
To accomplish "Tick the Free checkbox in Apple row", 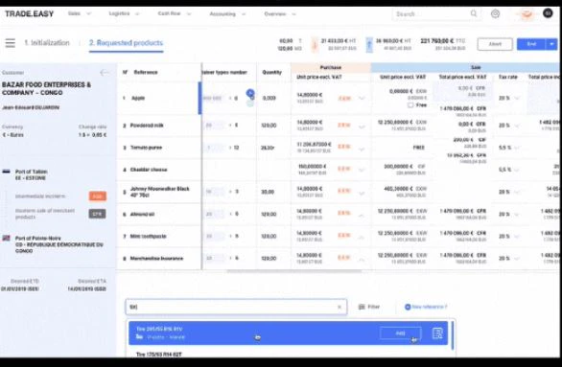I will pyautogui.click(x=410, y=105).
